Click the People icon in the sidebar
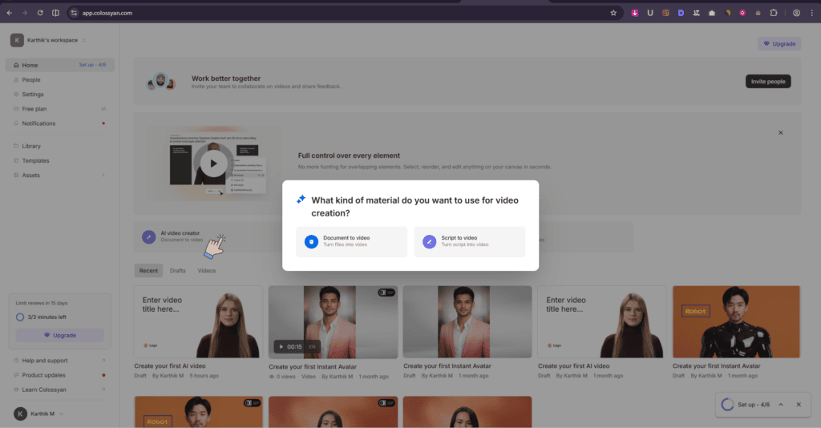Image resolution: width=821 pixels, height=428 pixels. 16,79
